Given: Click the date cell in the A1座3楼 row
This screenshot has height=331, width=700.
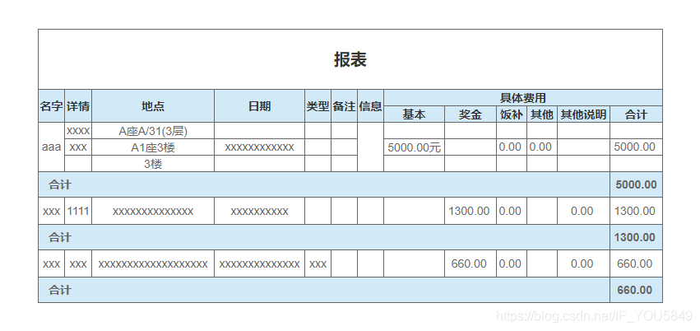Looking at the screenshot, I should coord(259,147).
